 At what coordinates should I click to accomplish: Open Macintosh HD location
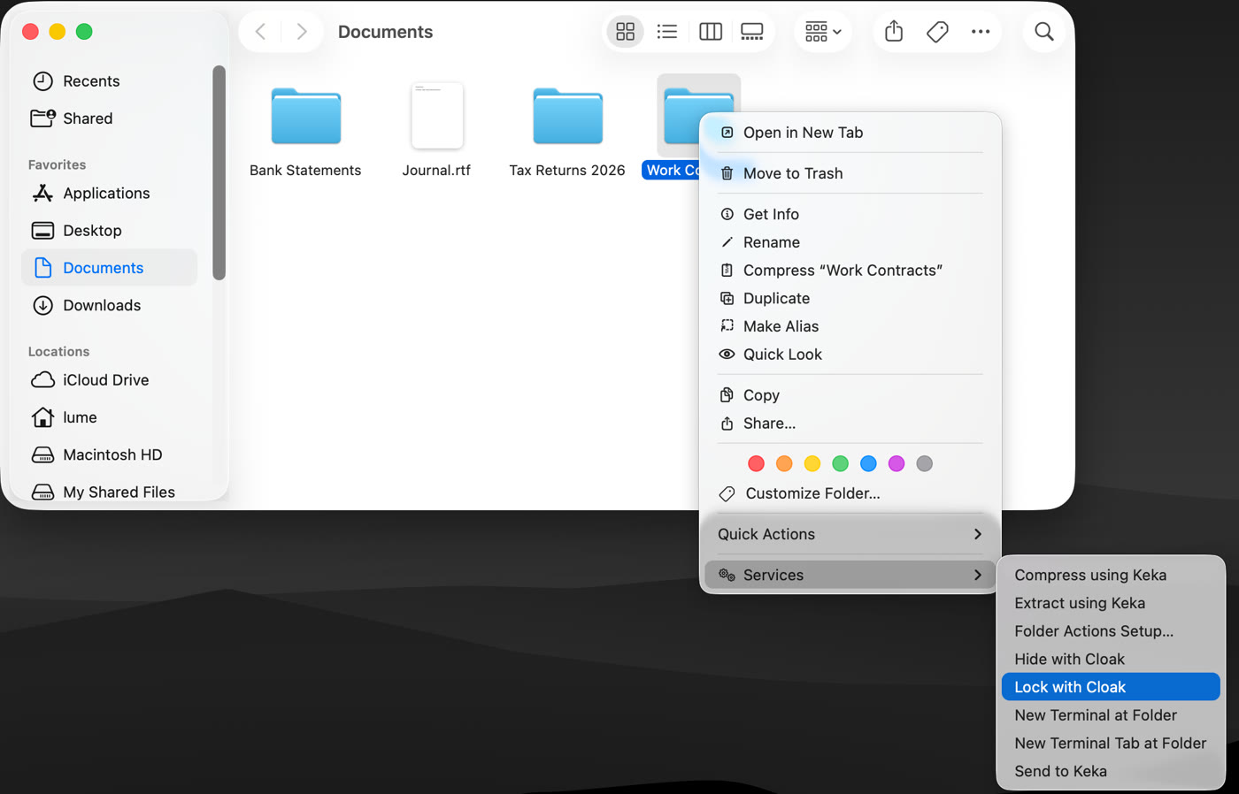coord(109,454)
